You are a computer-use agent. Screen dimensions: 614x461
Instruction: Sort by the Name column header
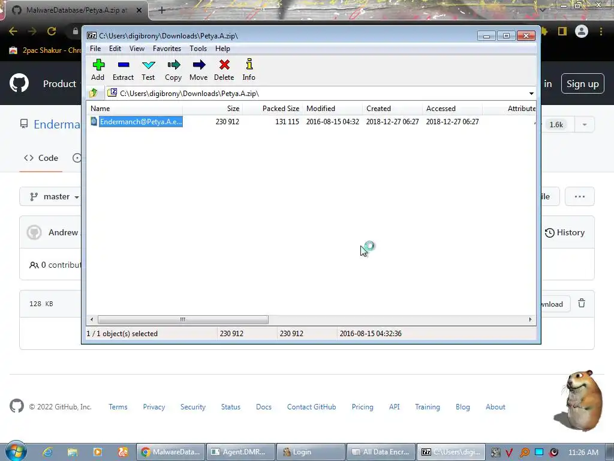[x=134, y=109]
